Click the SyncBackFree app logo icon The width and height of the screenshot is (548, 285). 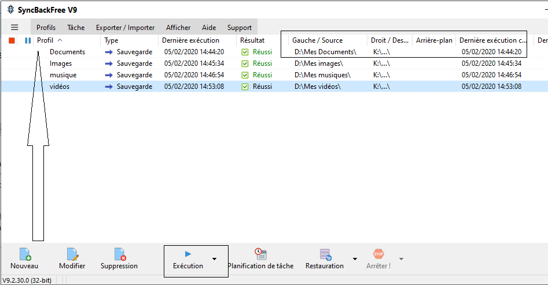click(x=11, y=9)
